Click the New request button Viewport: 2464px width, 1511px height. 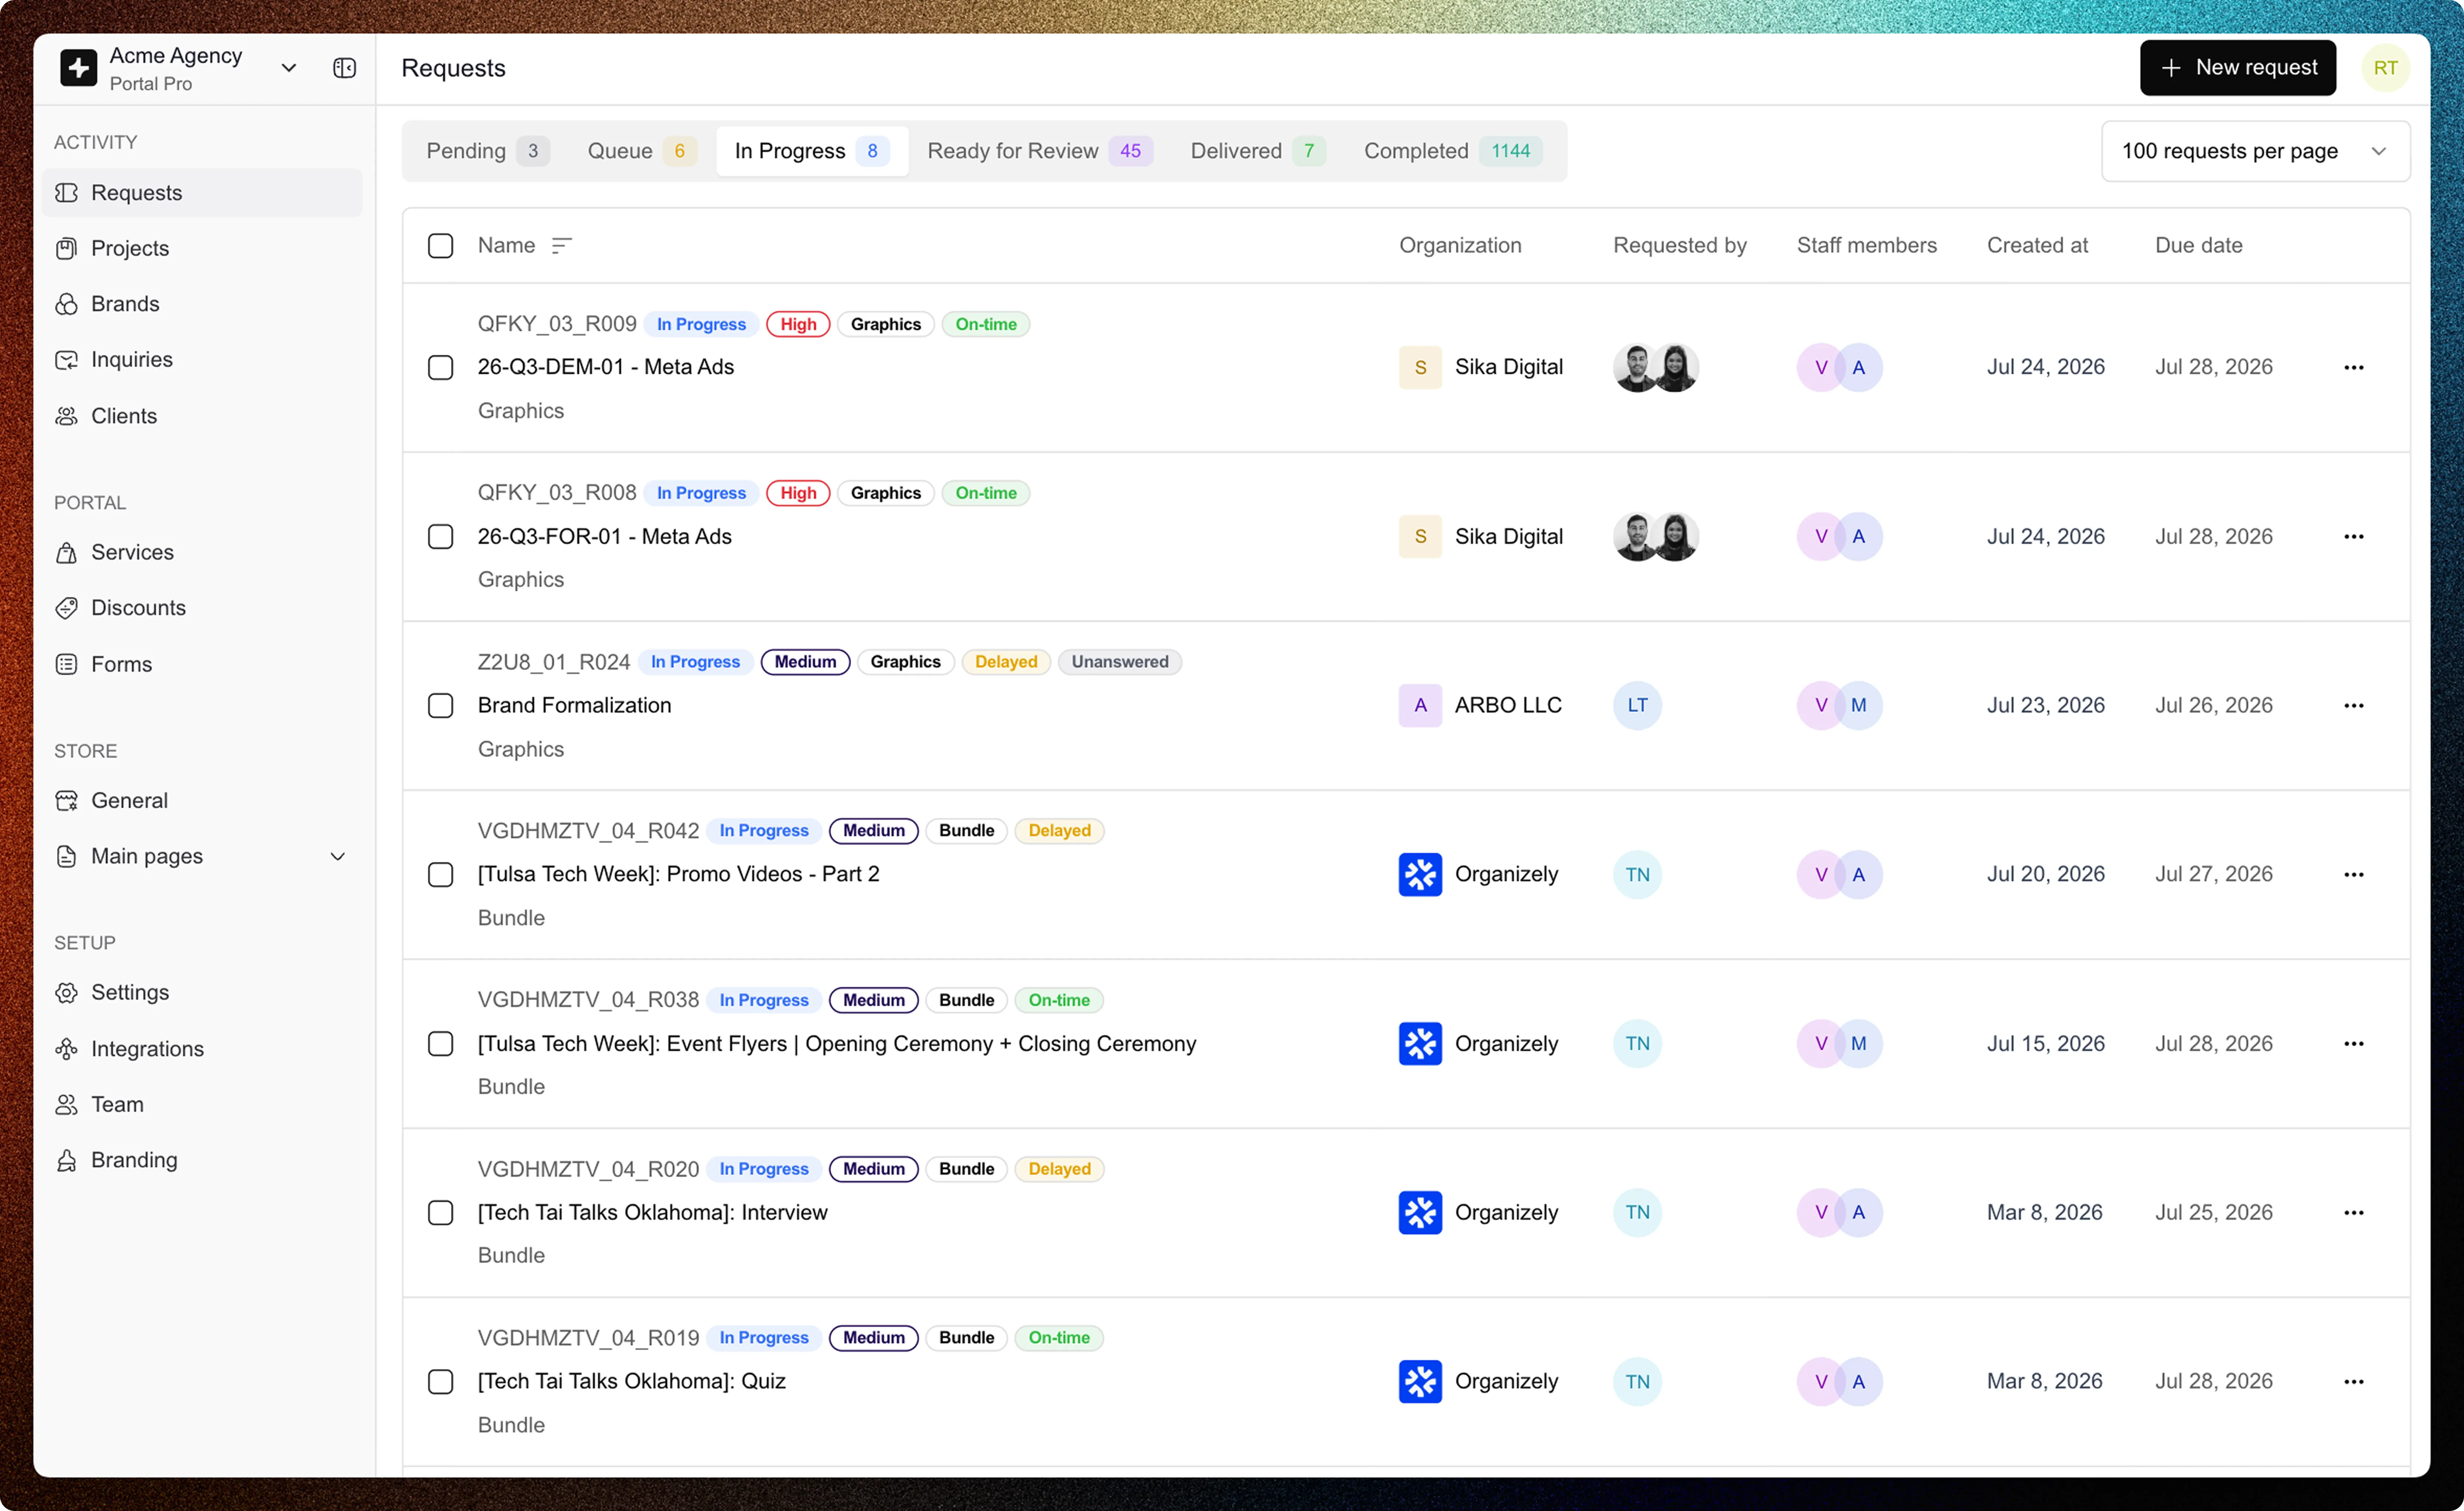pyautogui.click(x=2238, y=68)
